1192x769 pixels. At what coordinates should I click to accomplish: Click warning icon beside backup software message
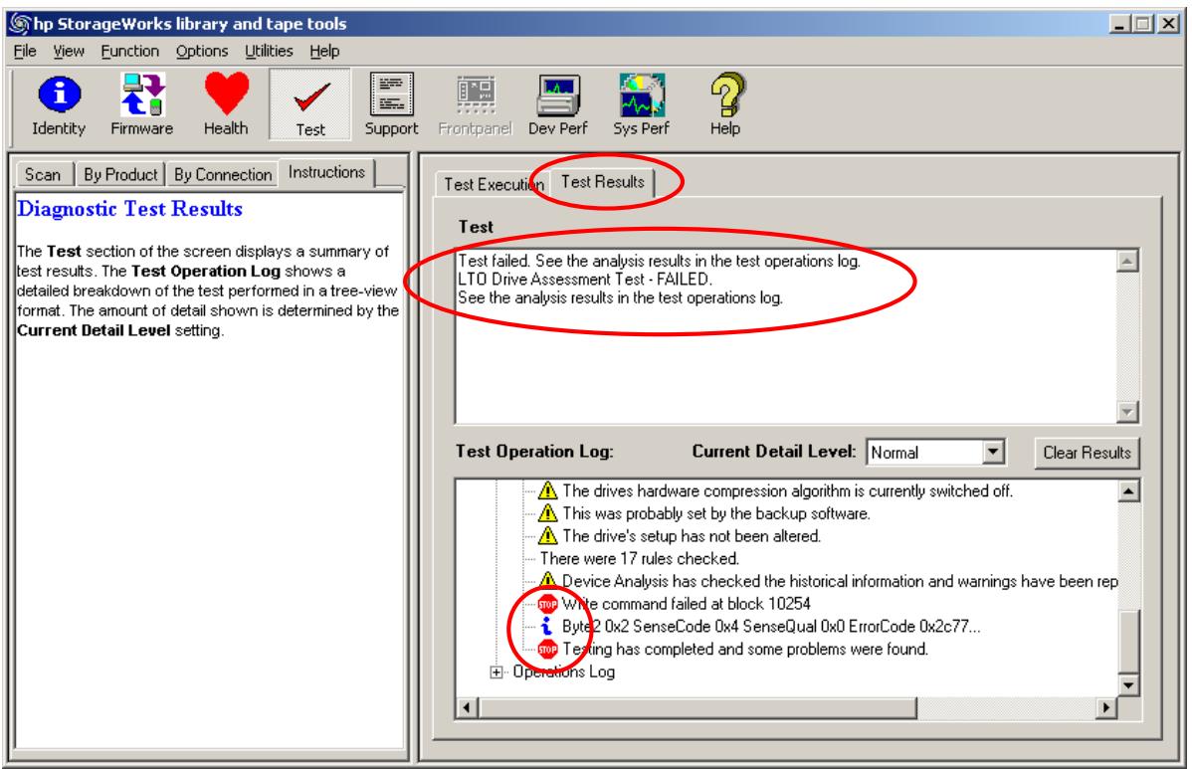pyautogui.click(x=547, y=513)
